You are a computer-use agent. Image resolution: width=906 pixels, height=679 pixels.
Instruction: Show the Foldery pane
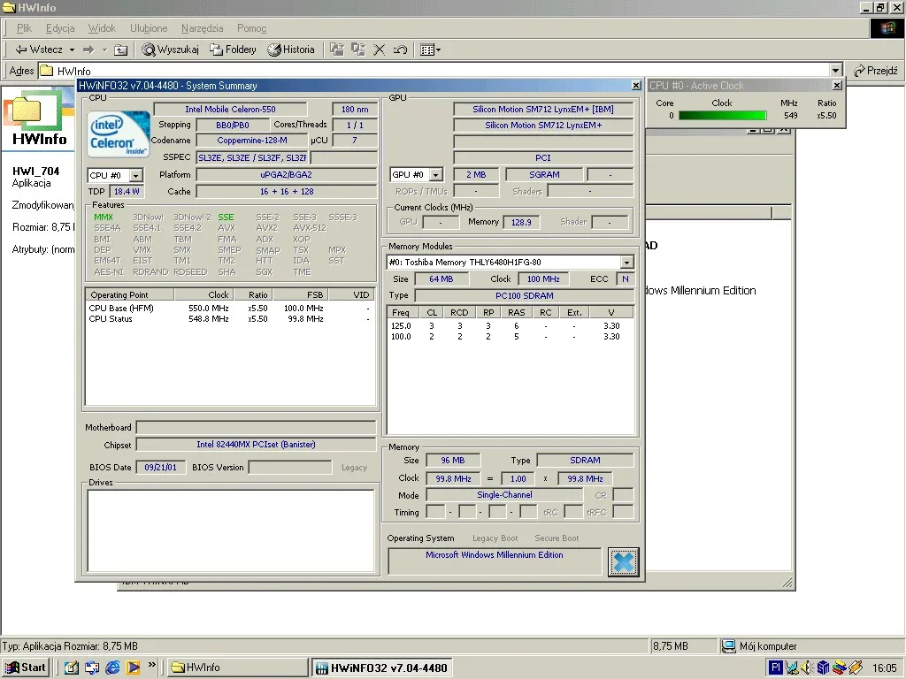tap(233, 50)
